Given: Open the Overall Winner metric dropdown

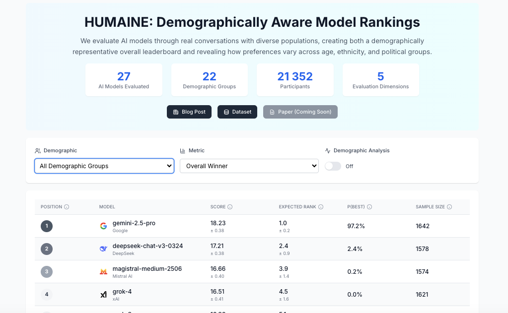Looking at the screenshot, I should (249, 166).
